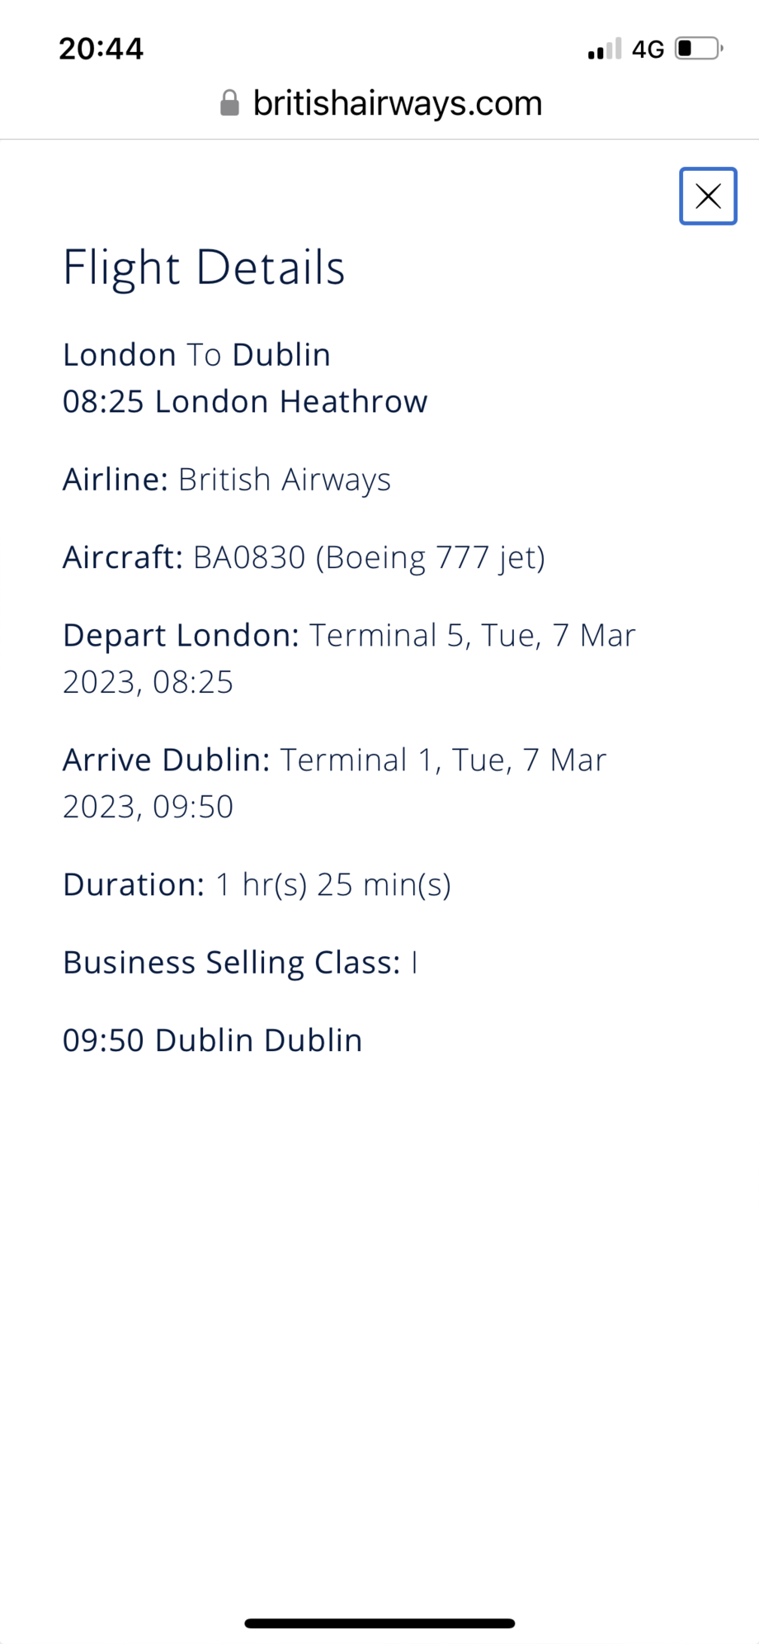759x1644 pixels.
Task: Select the Duration 1 hr 25 min line
Action: click(x=257, y=885)
